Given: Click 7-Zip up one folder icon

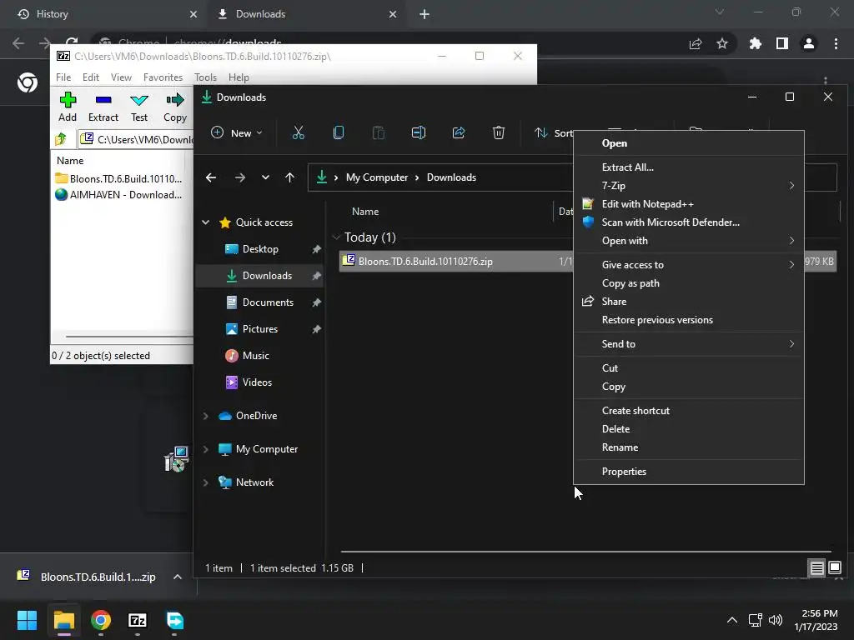Looking at the screenshot, I should (61, 139).
